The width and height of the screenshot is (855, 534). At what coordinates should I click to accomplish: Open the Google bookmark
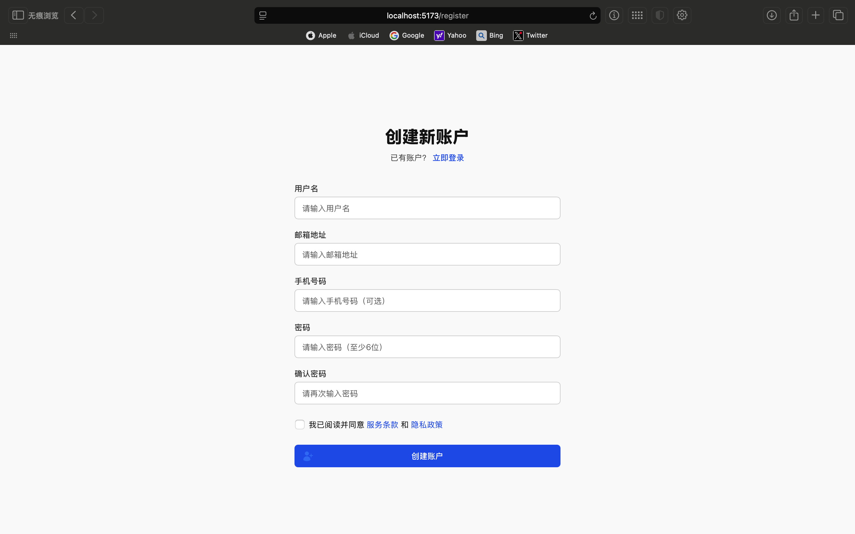pos(407,35)
